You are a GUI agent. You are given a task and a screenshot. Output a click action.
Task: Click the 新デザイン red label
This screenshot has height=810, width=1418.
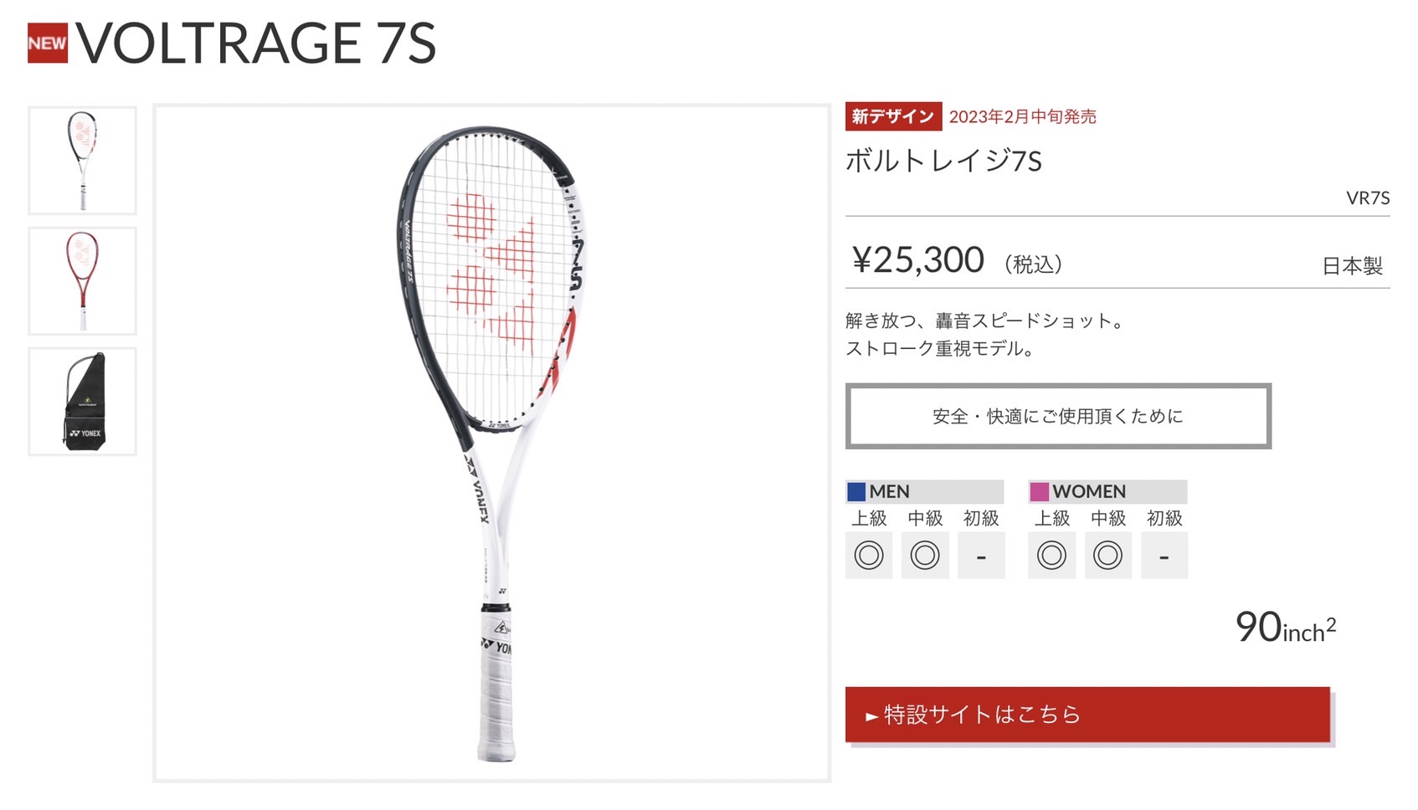(893, 116)
